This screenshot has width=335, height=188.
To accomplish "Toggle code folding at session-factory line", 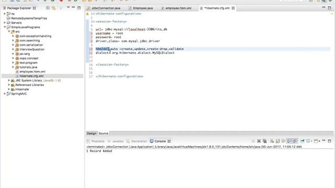I will tap(94, 21).
